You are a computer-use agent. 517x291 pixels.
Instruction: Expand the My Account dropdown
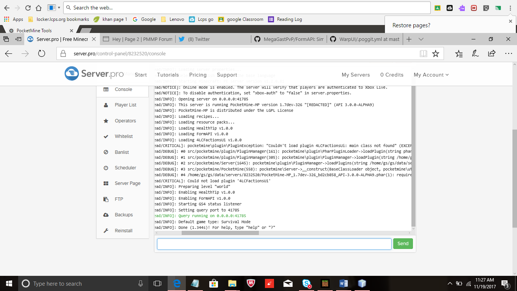(431, 75)
